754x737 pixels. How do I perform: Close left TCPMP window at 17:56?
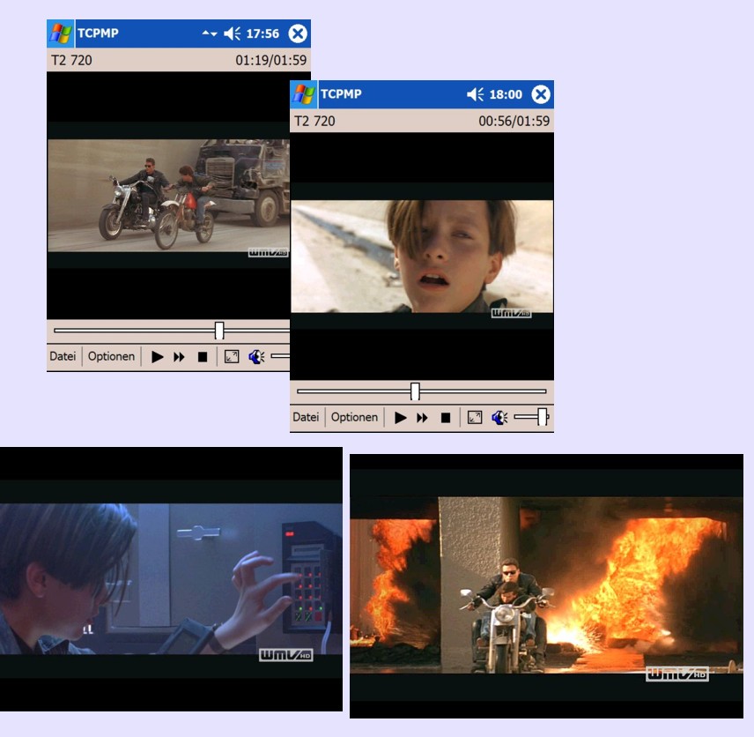[298, 33]
